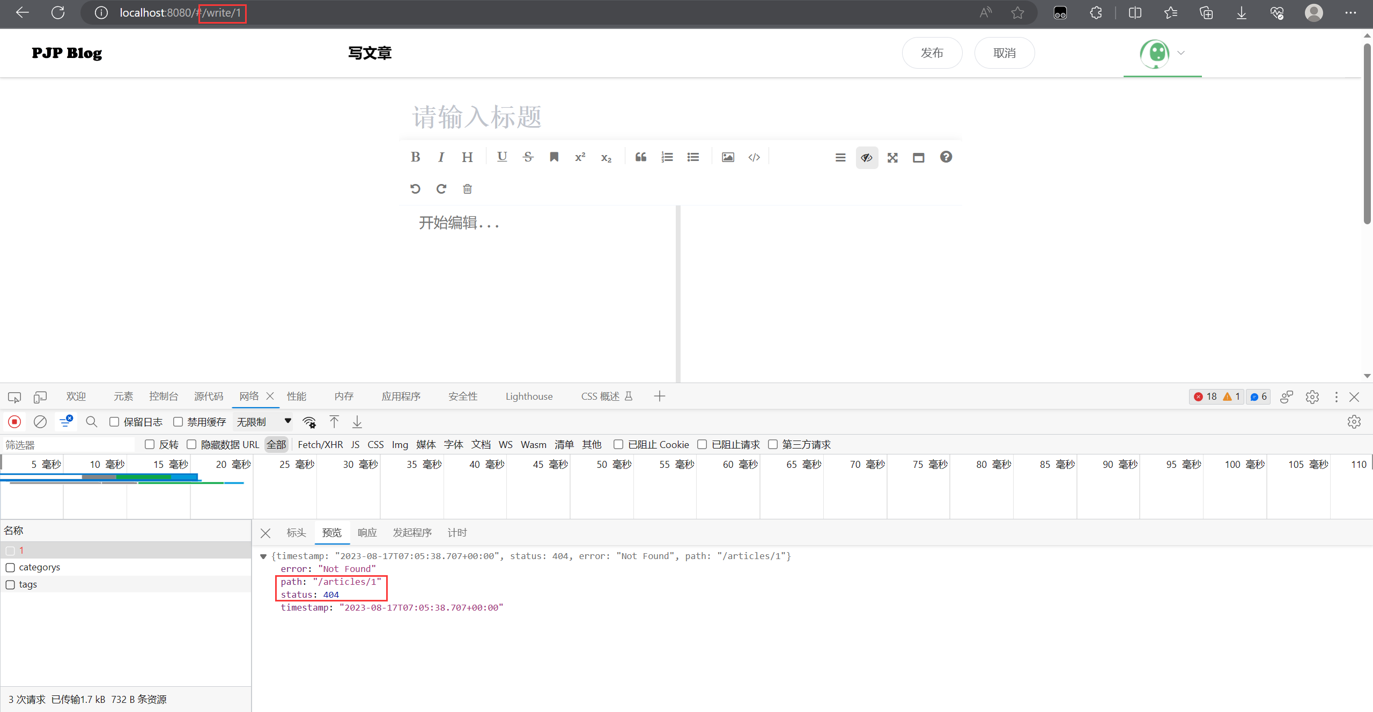Switch to the 响应 tab
The width and height of the screenshot is (1373, 712).
[x=366, y=532]
